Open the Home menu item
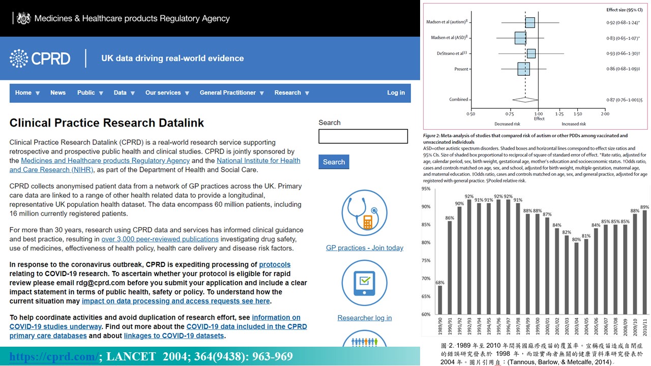Viewport: 651px width, 366px height. (x=23, y=93)
